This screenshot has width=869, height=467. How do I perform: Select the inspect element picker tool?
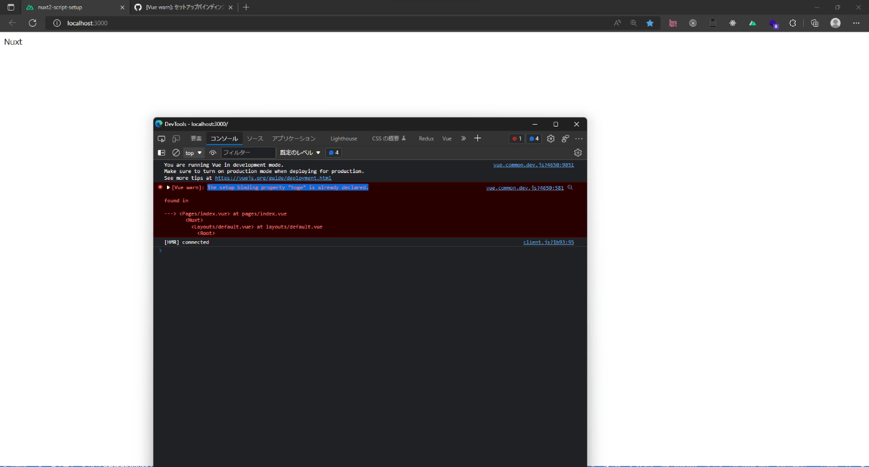point(161,138)
